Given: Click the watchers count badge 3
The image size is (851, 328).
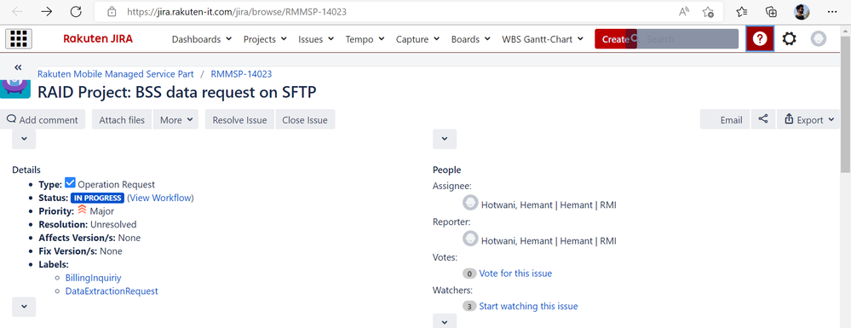Looking at the screenshot, I should tap(469, 307).
